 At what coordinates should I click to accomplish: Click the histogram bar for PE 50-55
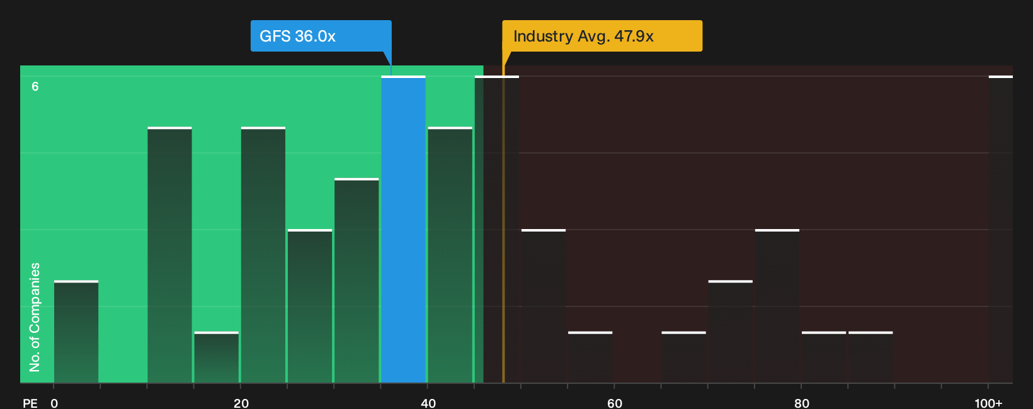tap(544, 306)
